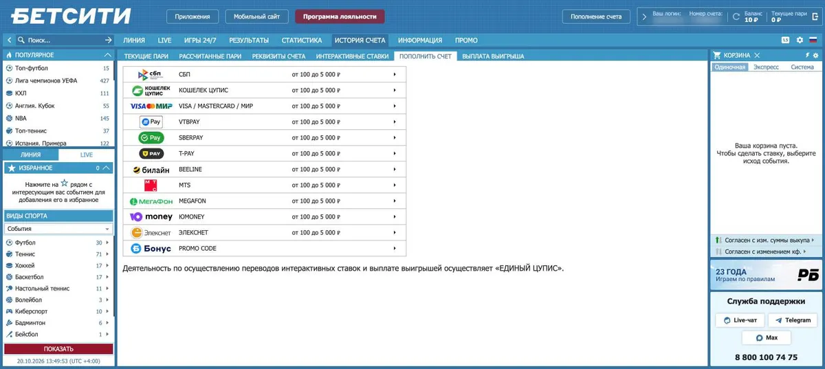Click the Кошелек ЦУПИС logo
The width and height of the screenshot is (825, 369).
coord(151,90)
